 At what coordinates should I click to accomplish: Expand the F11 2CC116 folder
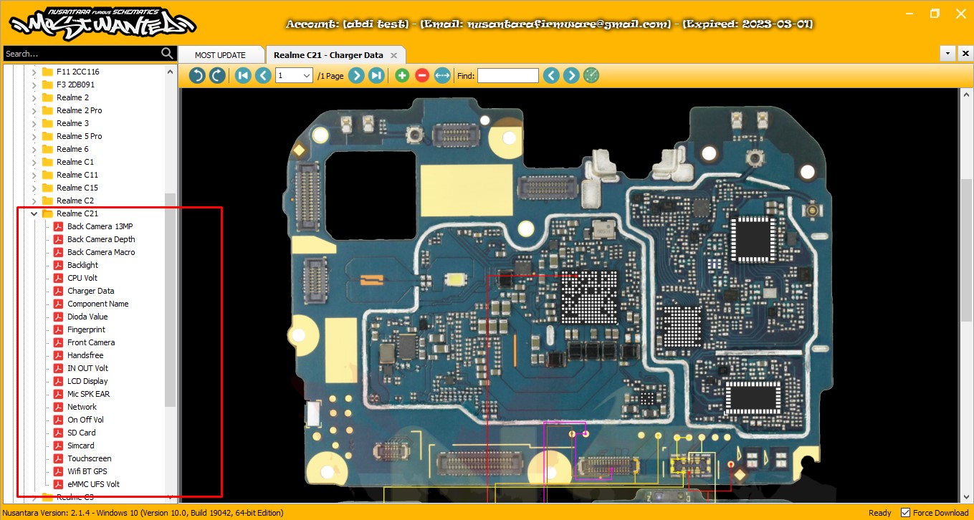(34, 72)
